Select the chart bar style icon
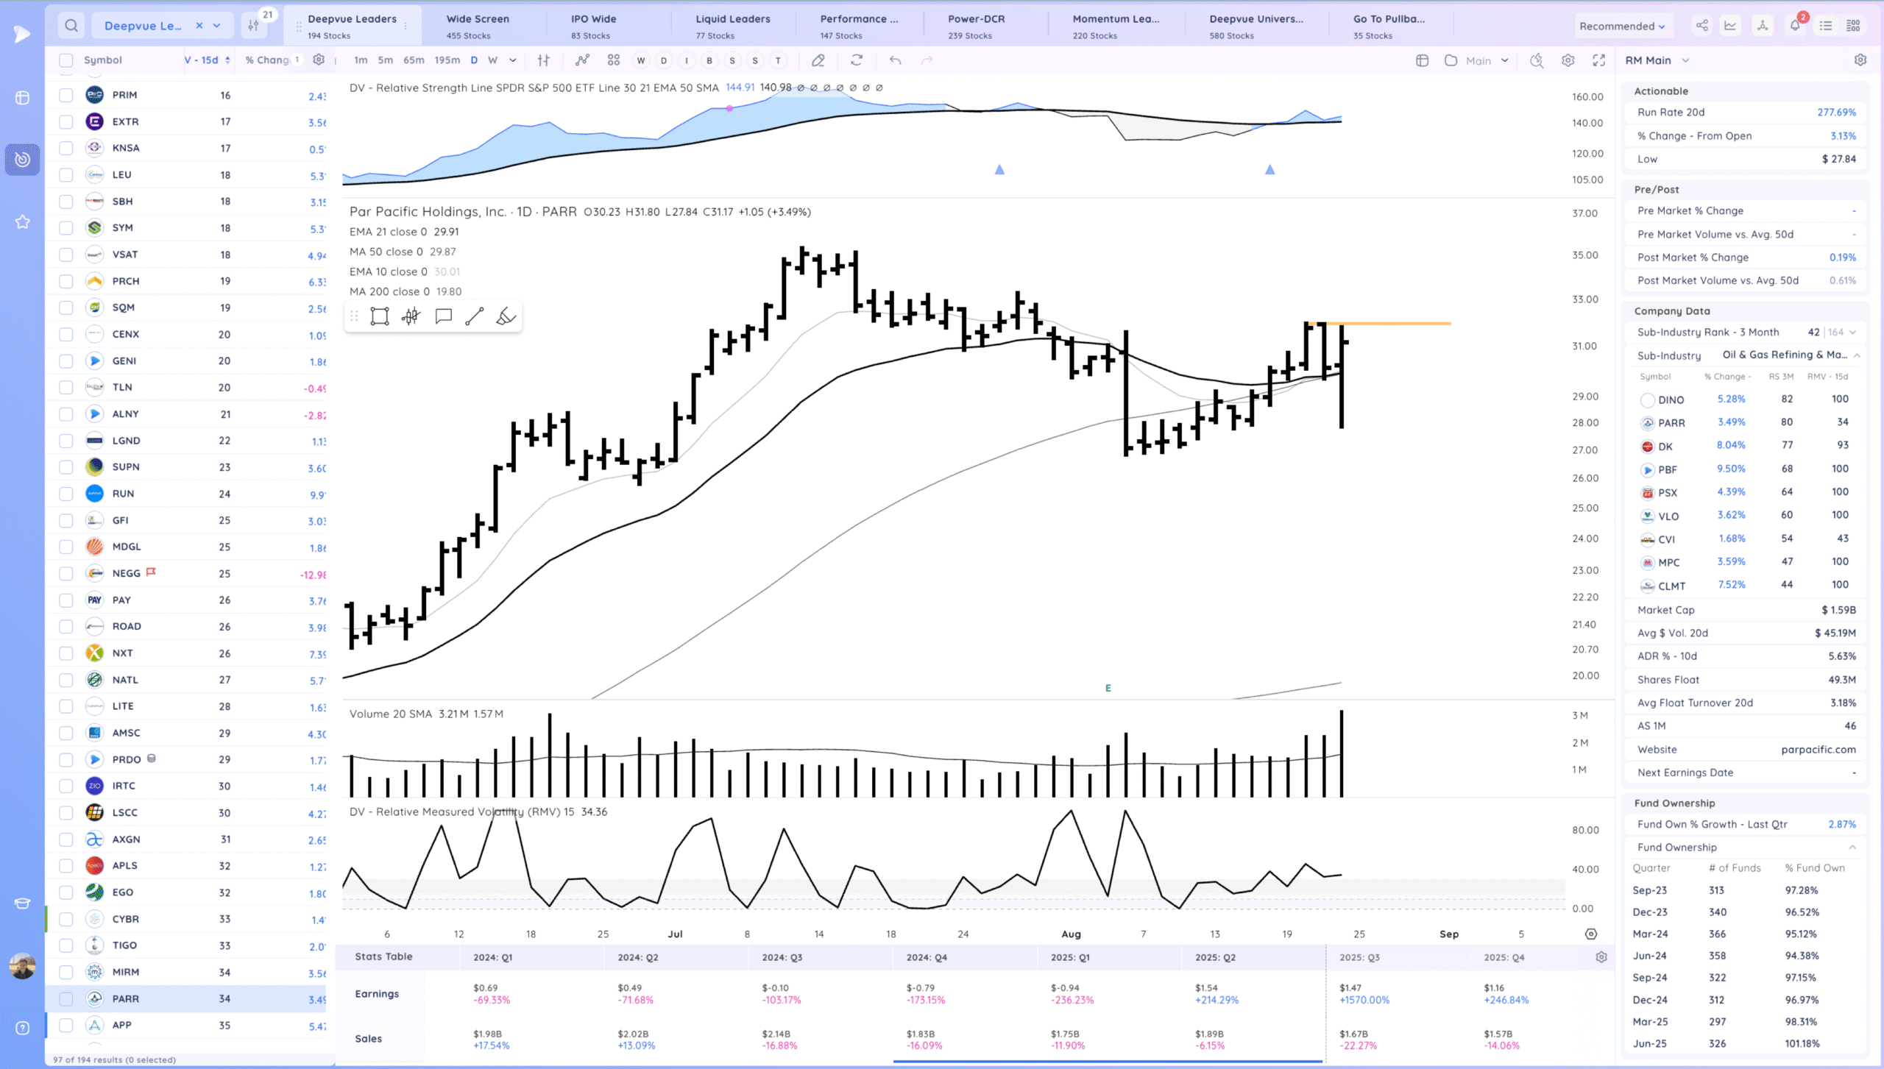1884x1069 pixels. (x=544, y=60)
